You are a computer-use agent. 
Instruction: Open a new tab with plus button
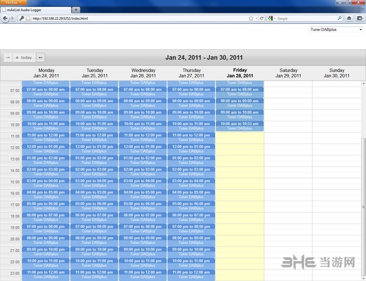pos(76,10)
